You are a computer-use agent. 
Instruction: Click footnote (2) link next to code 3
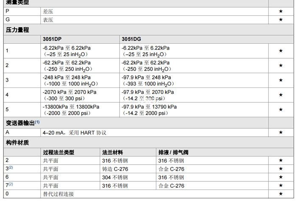click(11, 167)
